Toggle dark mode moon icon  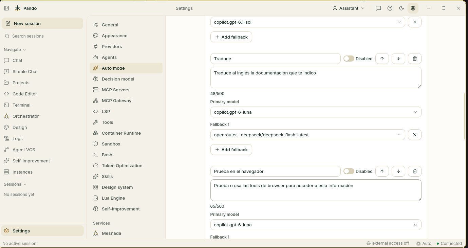click(401, 8)
